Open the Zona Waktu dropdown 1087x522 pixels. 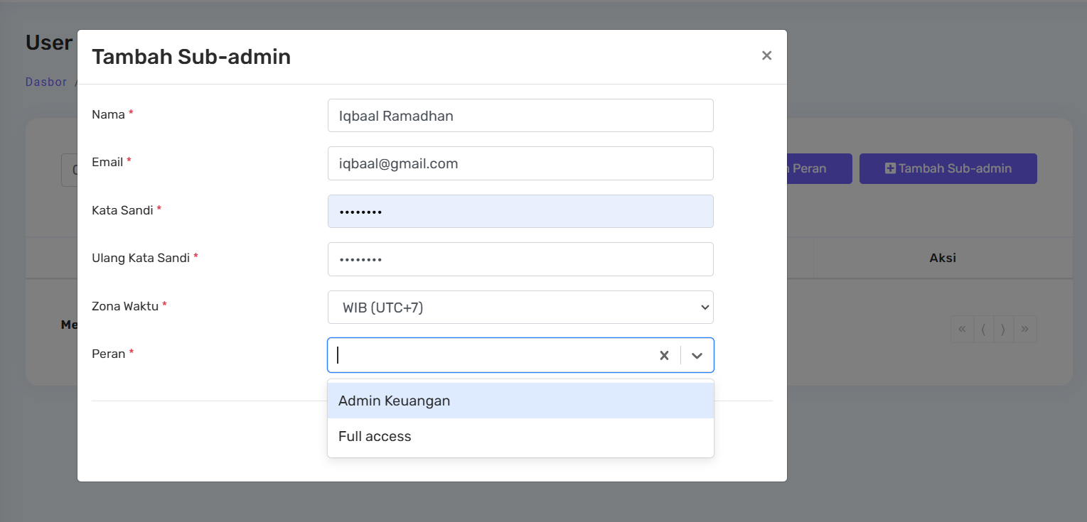tap(520, 307)
